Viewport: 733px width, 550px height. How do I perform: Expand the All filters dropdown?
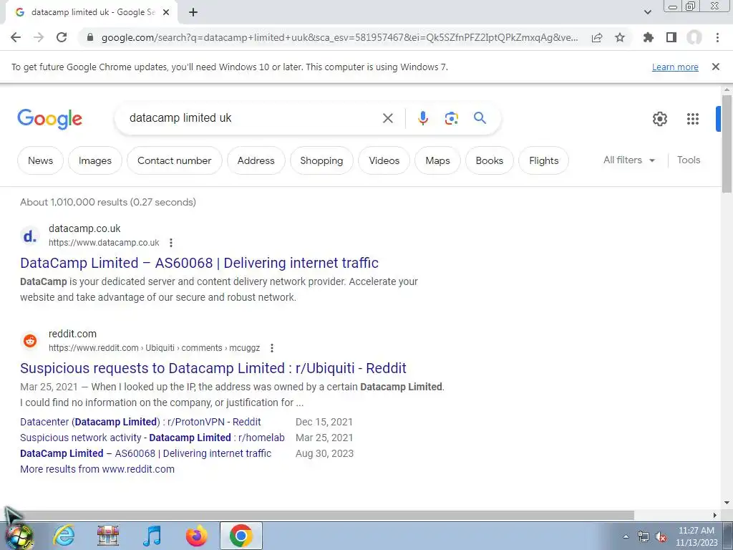point(628,160)
